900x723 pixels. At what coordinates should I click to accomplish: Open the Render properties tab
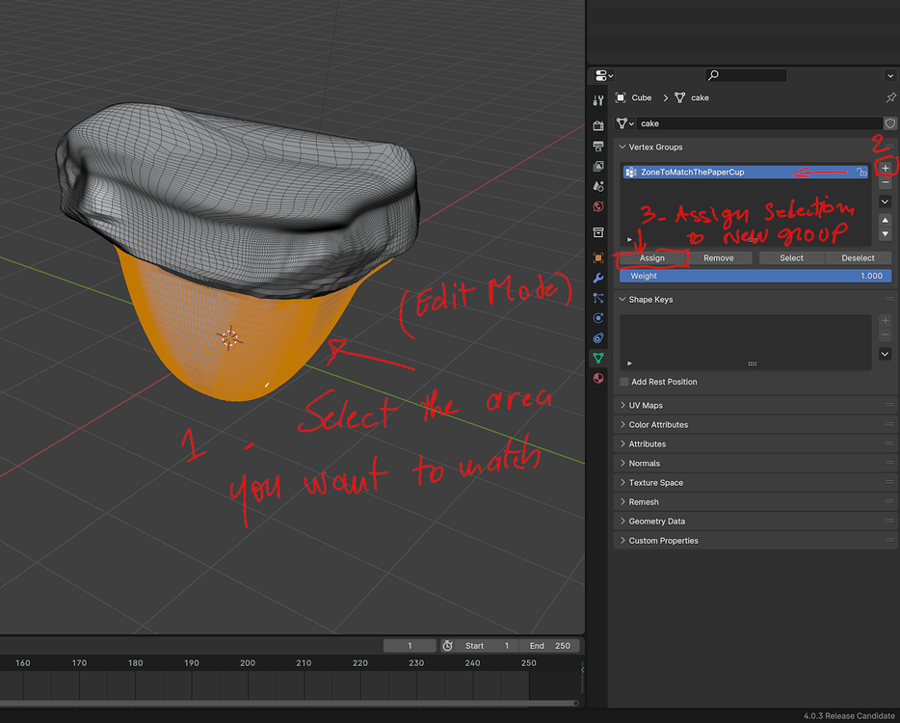coord(598,125)
